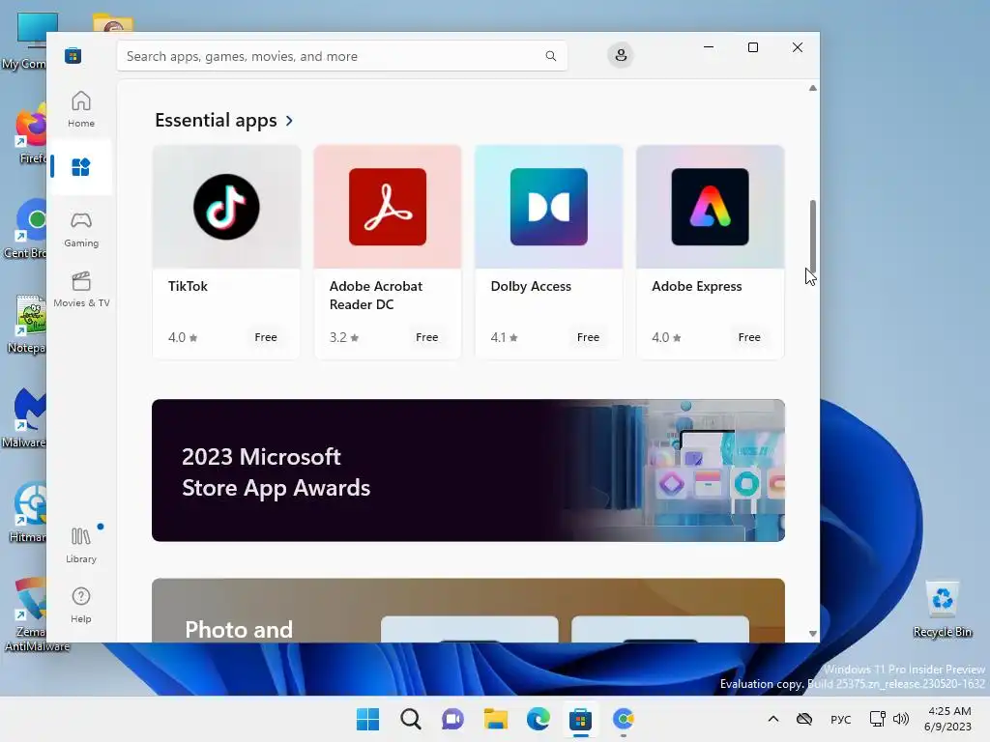Open the Cent Browser taskbar icon
Screen dimensions: 990x742
click(x=624, y=719)
